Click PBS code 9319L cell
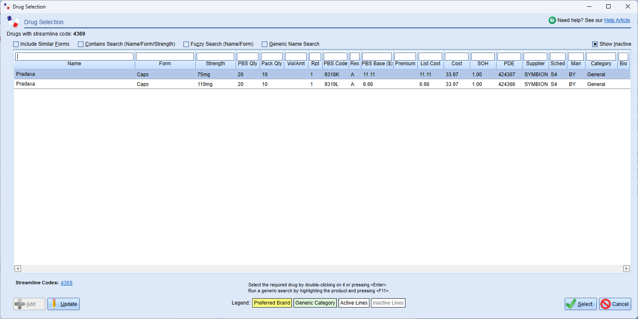The width and height of the screenshot is (638, 319). (332, 84)
